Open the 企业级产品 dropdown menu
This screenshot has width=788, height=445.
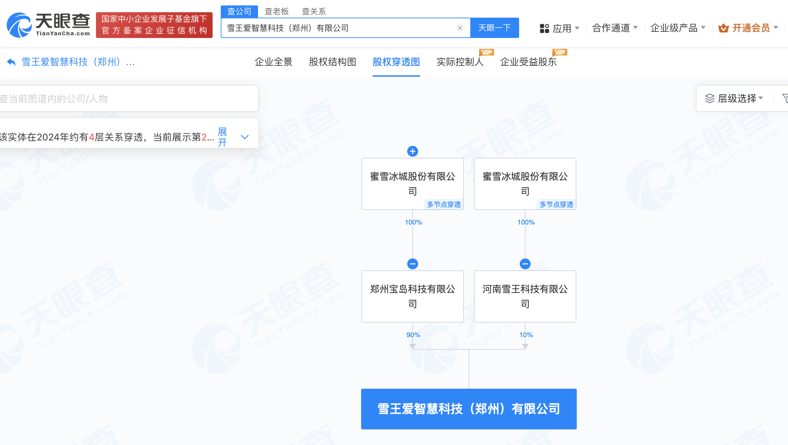pyautogui.click(x=678, y=28)
